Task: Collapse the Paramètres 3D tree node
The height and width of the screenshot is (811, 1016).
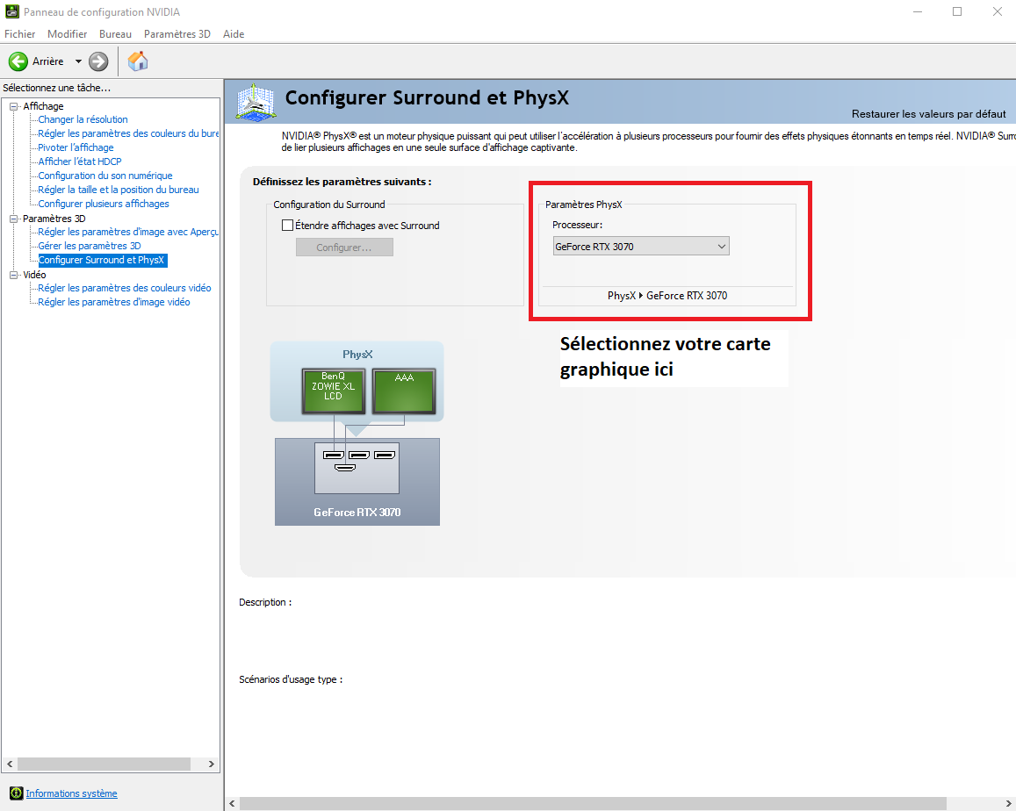Action: click(x=14, y=219)
